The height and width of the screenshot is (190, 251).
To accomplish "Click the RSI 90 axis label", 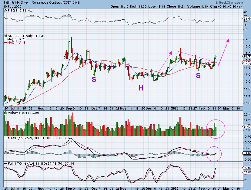I will [x=246, y=12].
